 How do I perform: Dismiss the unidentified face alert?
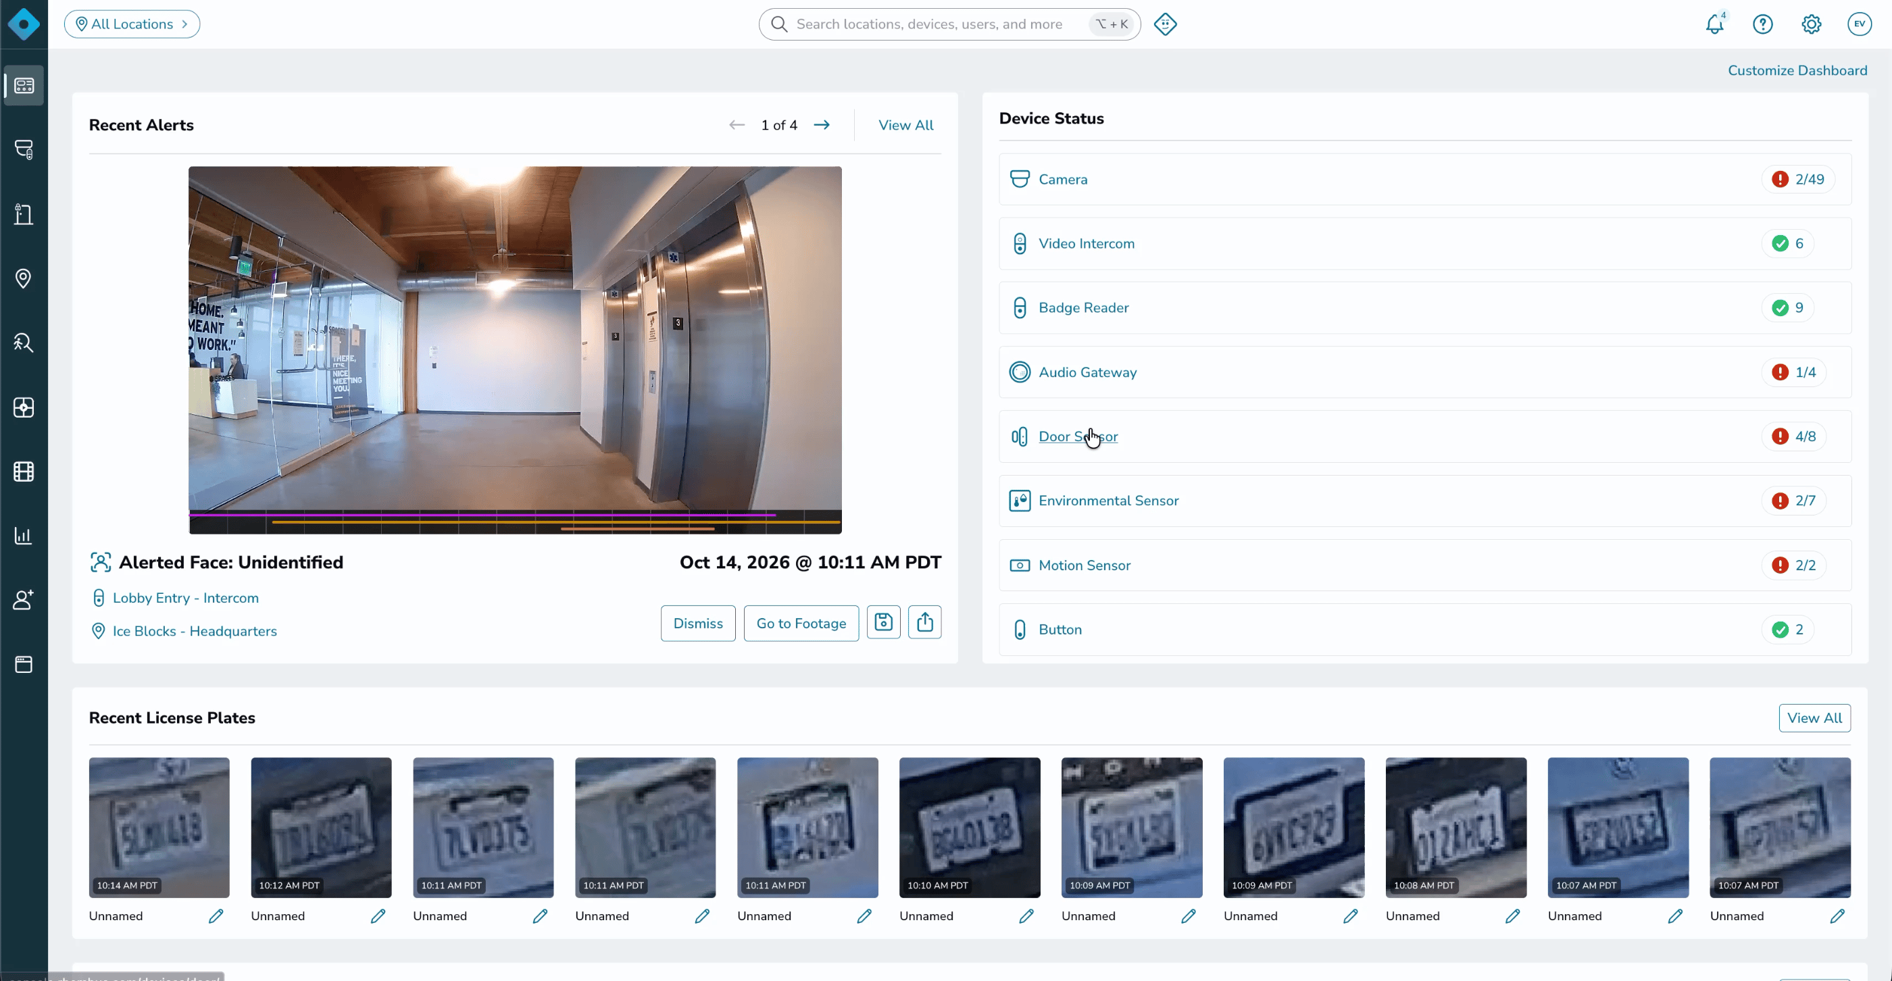[x=698, y=624]
